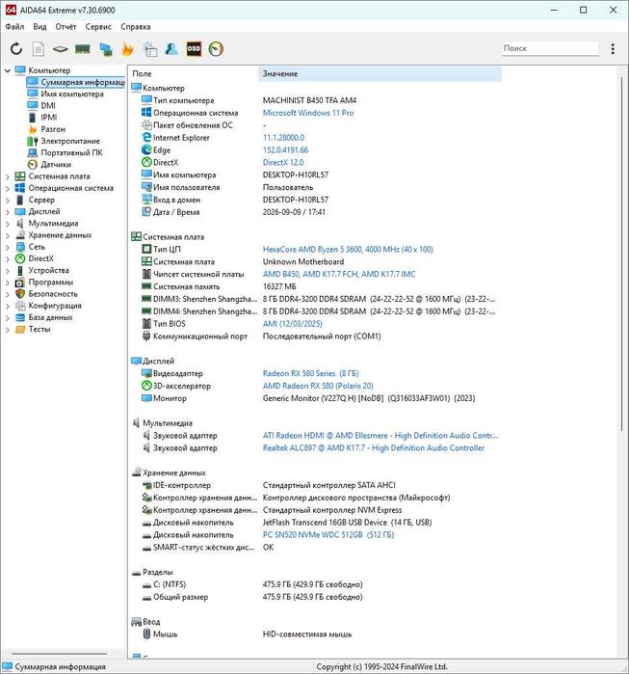Open the Отчёт menu
Viewport: 629px width, 674px height.
pos(66,27)
